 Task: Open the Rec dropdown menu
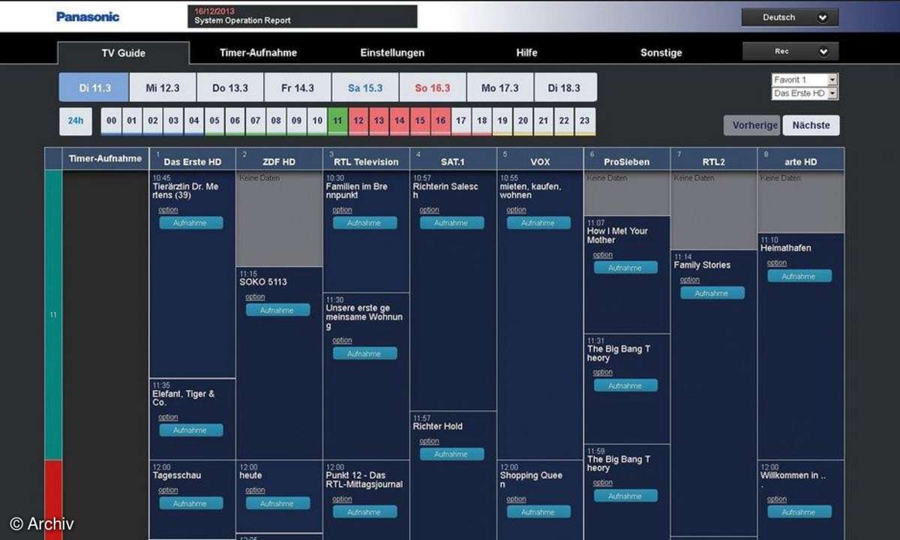coord(790,52)
